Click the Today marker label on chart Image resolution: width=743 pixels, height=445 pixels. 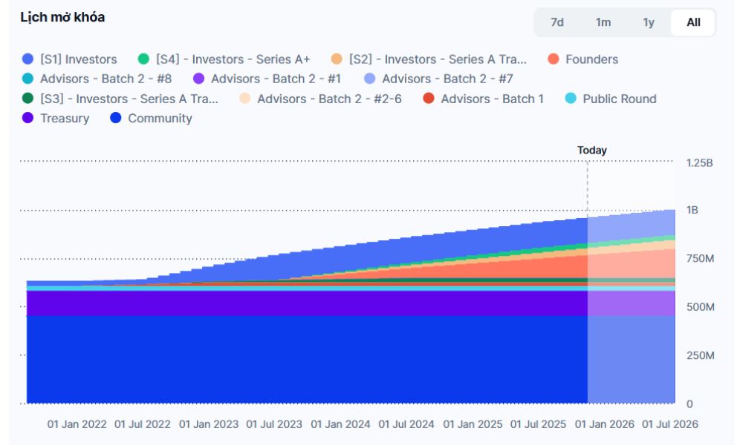tap(591, 151)
